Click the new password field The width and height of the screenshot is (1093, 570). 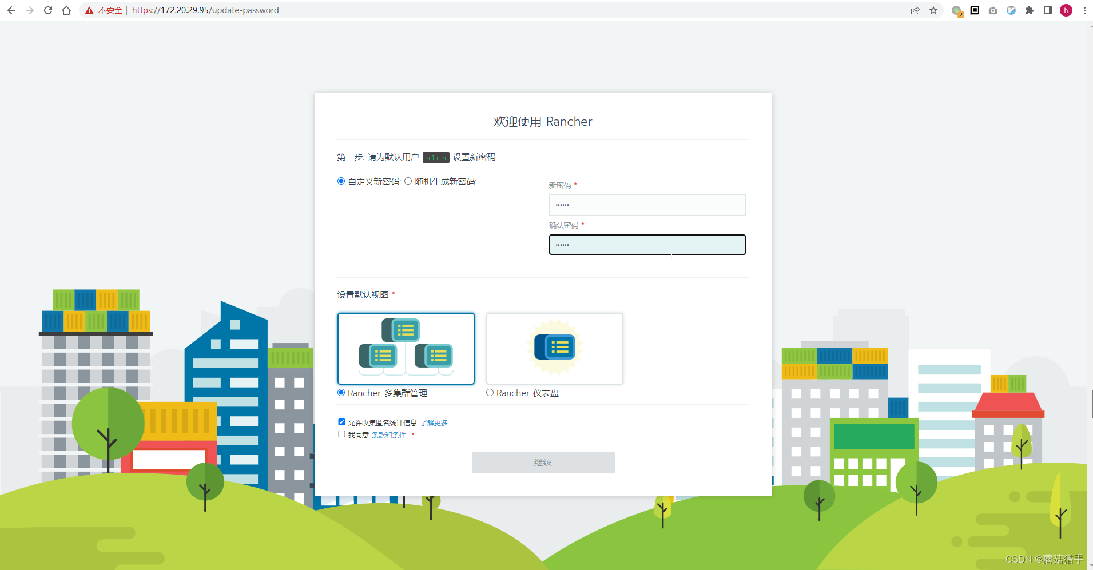(647, 205)
